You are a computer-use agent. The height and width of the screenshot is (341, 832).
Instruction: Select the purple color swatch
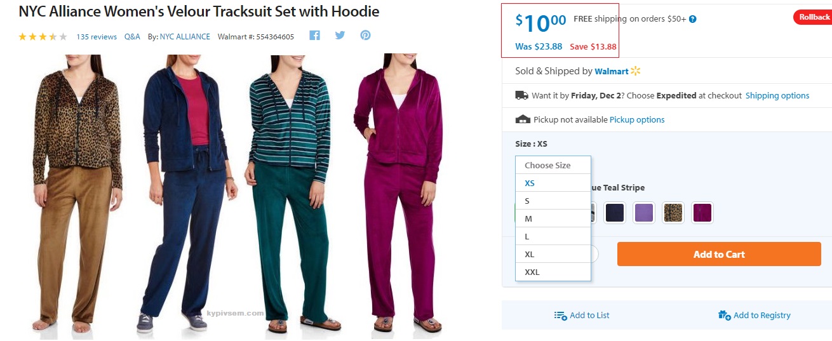(644, 213)
